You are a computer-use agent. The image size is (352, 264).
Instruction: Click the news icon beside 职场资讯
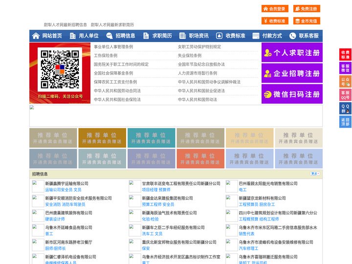click(x=182, y=36)
